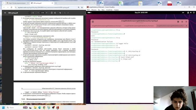196x110 pixels.
Task: Open the Windows Start menu
Action: click(x=3, y=108)
